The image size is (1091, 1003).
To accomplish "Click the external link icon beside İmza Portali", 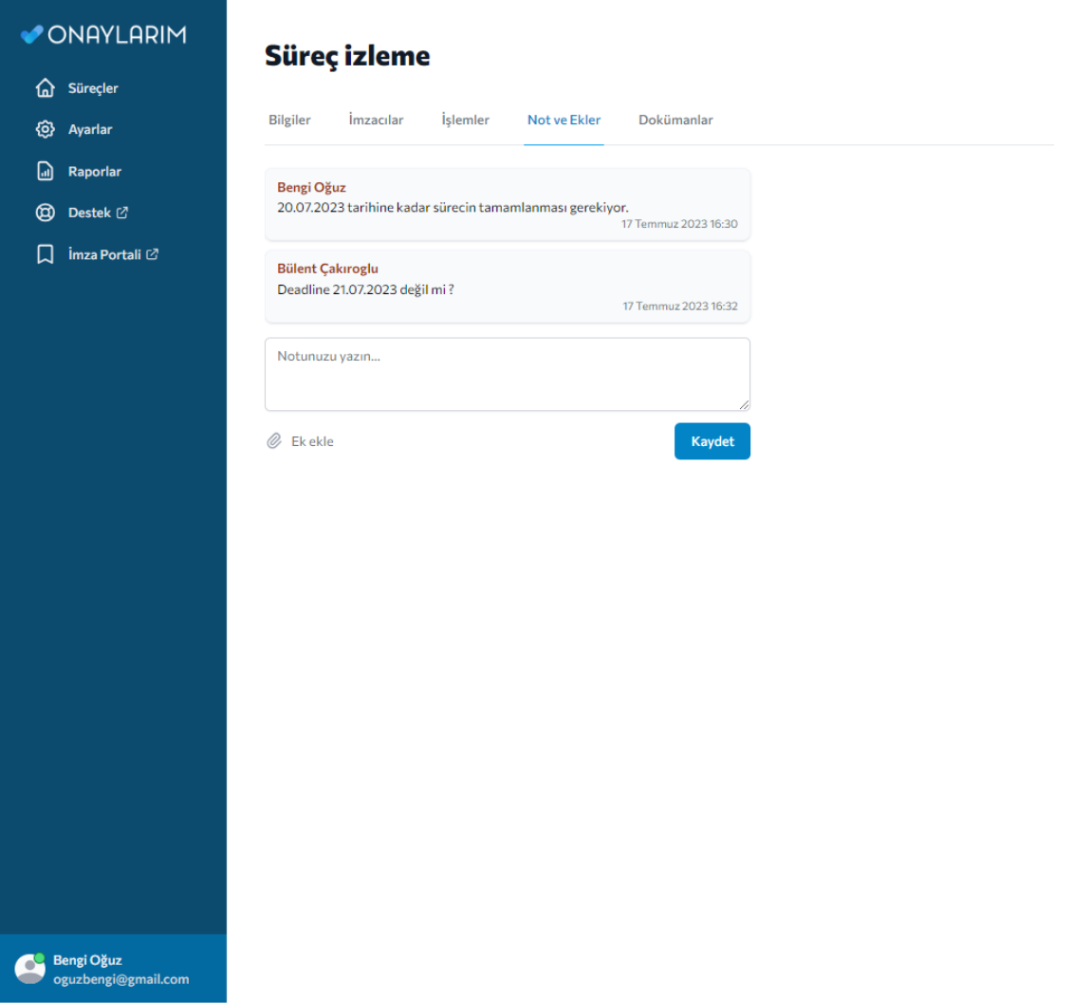I will (152, 255).
